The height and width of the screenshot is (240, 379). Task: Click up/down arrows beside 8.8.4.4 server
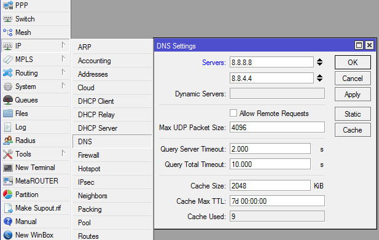pos(319,78)
